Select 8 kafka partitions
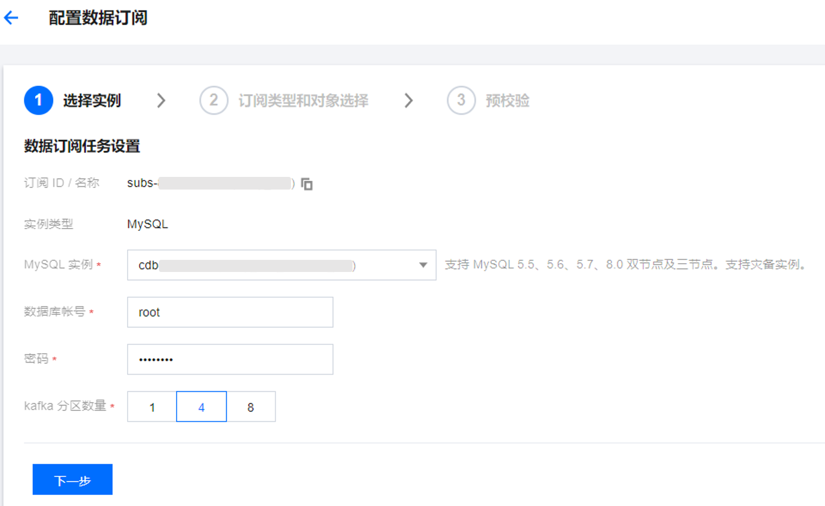Screen dimensions: 825x506 251,407
